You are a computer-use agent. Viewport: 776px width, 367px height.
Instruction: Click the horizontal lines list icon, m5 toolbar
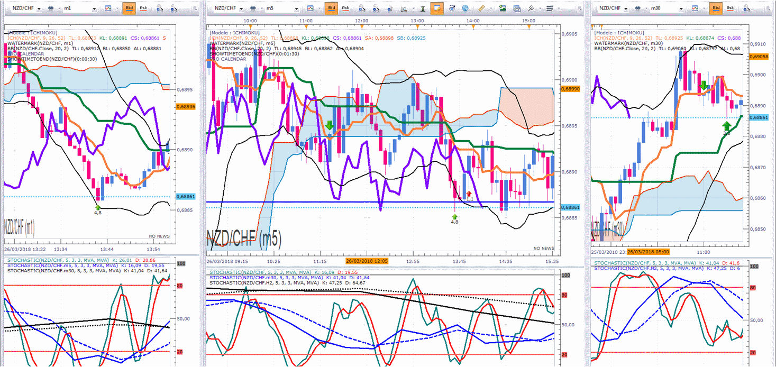(550, 8)
